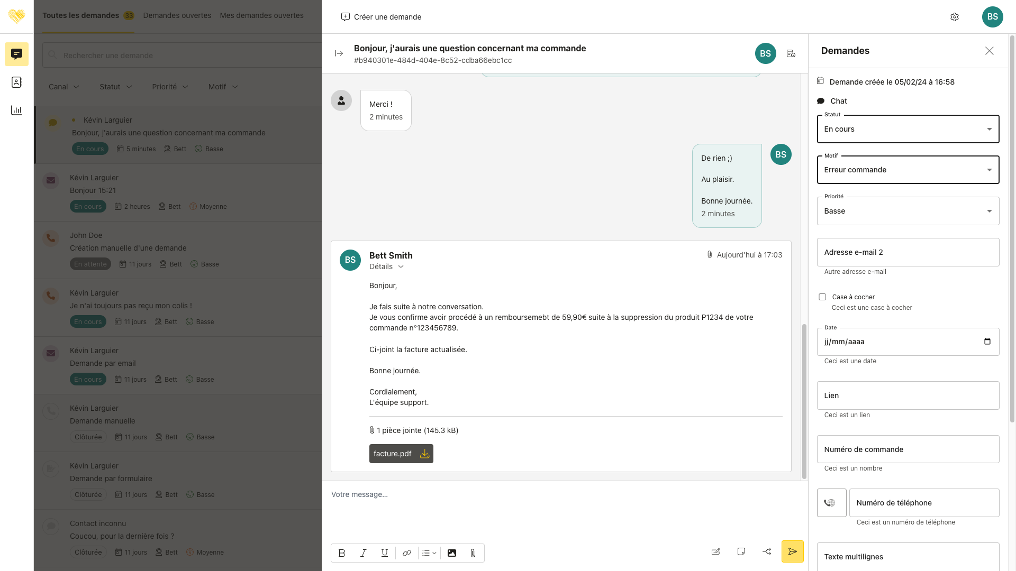Image resolution: width=1016 pixels, height=571 pixels.
Task: Open the Motif dropdown showing Erreur commande
Action: click(x=908, y=170)
